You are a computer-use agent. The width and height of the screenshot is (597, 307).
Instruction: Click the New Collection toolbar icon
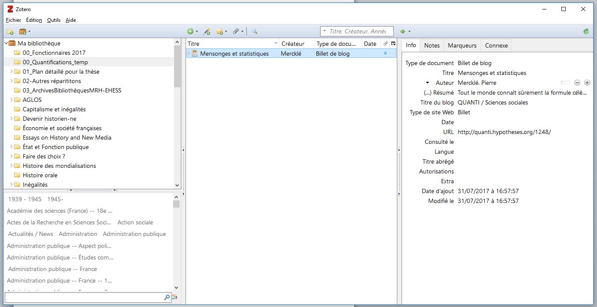[x=10, y=31]
